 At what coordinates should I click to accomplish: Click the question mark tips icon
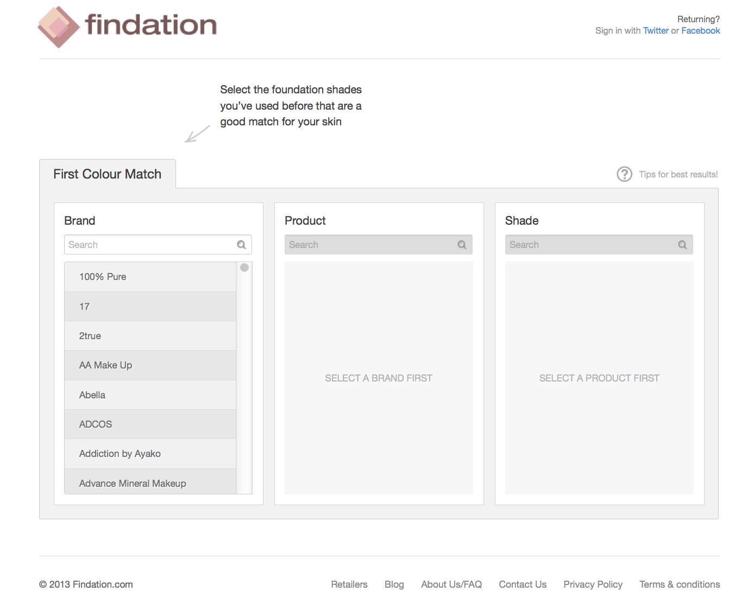[624, 174]
